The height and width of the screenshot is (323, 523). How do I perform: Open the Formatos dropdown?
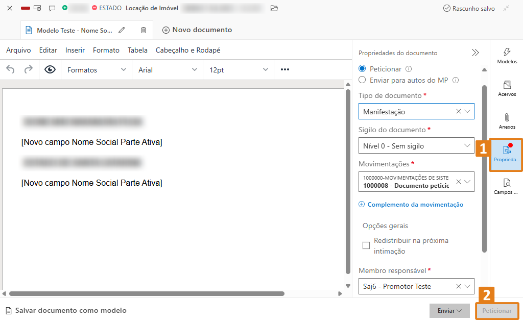(97, 70)
